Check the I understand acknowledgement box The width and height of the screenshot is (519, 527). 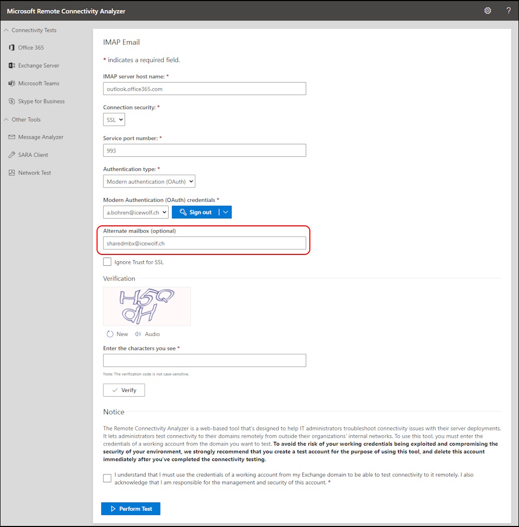pos(107,478)
